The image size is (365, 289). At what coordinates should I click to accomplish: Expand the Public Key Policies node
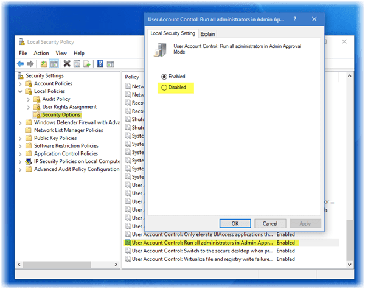click(x=20, y=138)
